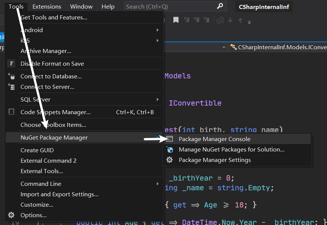Expand the Android submenu arrow

point(158,30)
